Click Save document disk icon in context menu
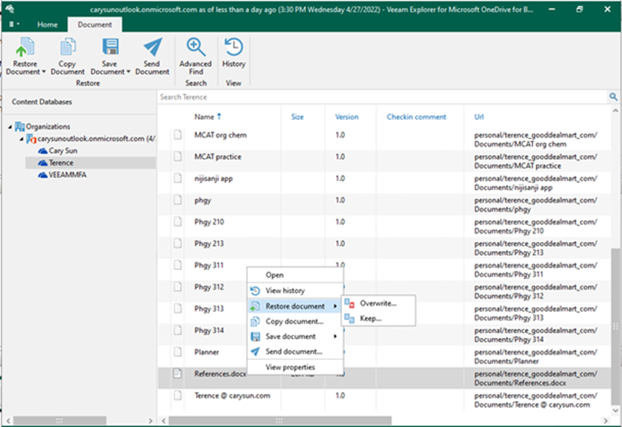The image size is (622, 427). (255, 337)
